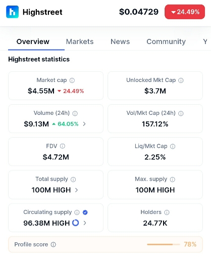This screenshot has width=211, height=259.
Task: Expand the Circulating supply details chevron
Action: point(85,223)
